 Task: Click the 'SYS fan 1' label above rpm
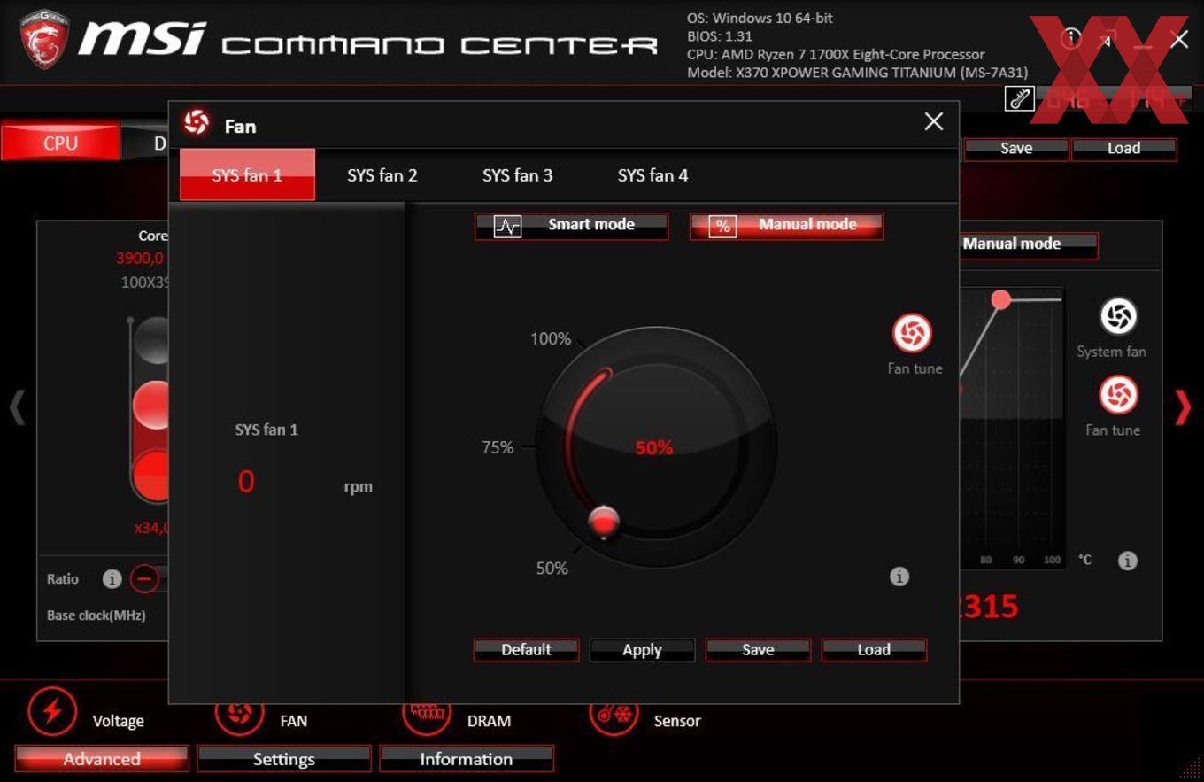[x=266, y=430]
